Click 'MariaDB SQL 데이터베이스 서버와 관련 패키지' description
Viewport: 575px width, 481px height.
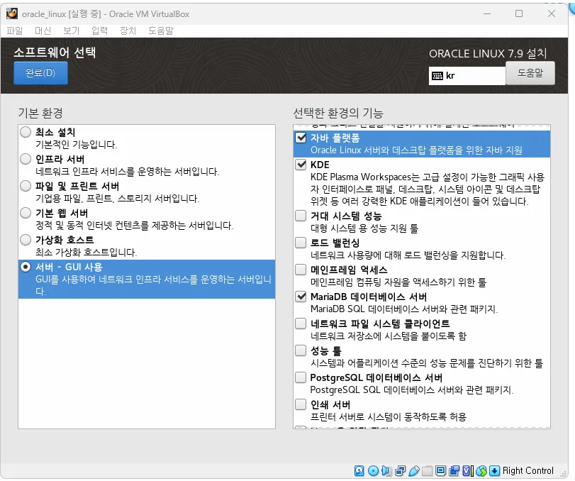click(403, 309)
